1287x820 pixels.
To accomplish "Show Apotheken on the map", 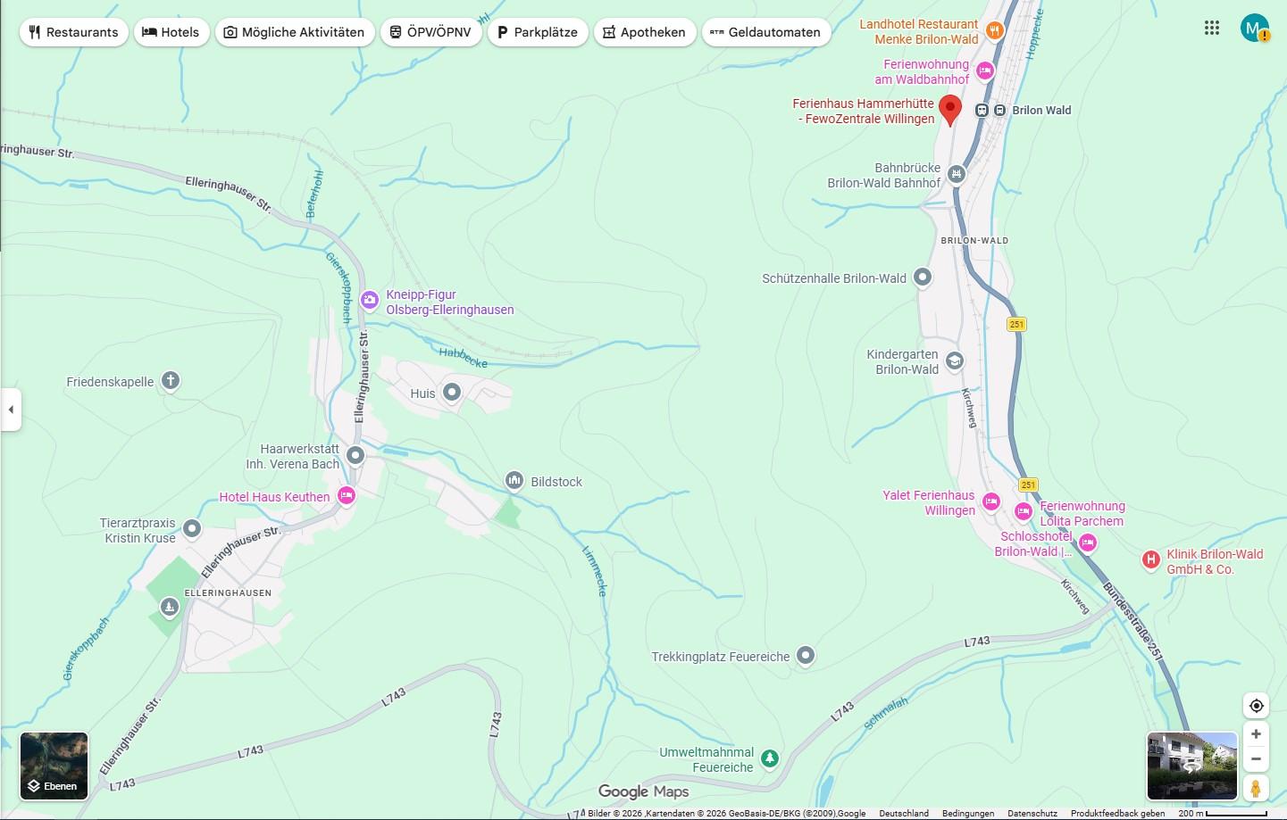I will (x=644, y=32).
